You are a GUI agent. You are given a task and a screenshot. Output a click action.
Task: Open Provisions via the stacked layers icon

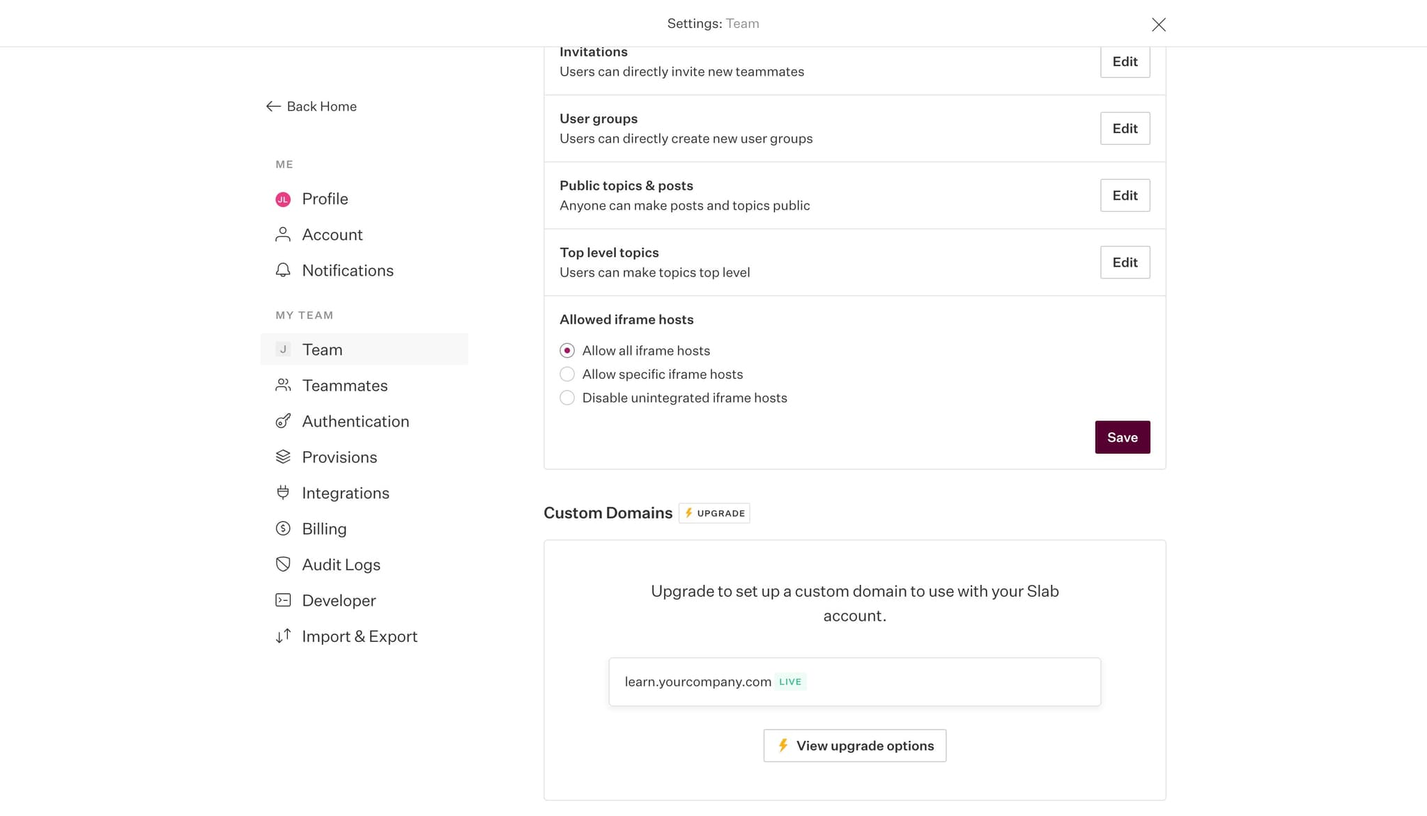pyautogui.click(x=283, y=457)
